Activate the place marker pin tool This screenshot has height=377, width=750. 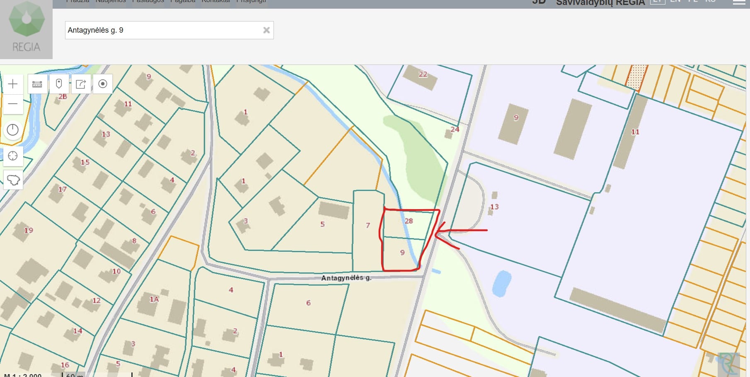[59, 84]
